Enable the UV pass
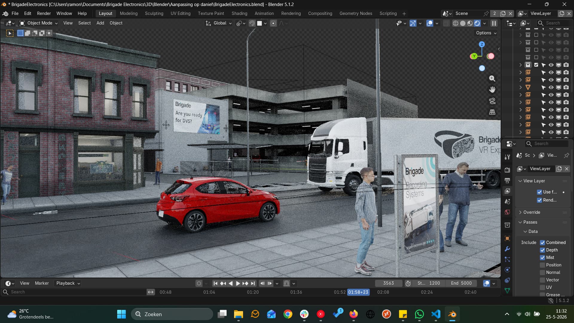This screenshot has width=574, height=323. point(542,287)
